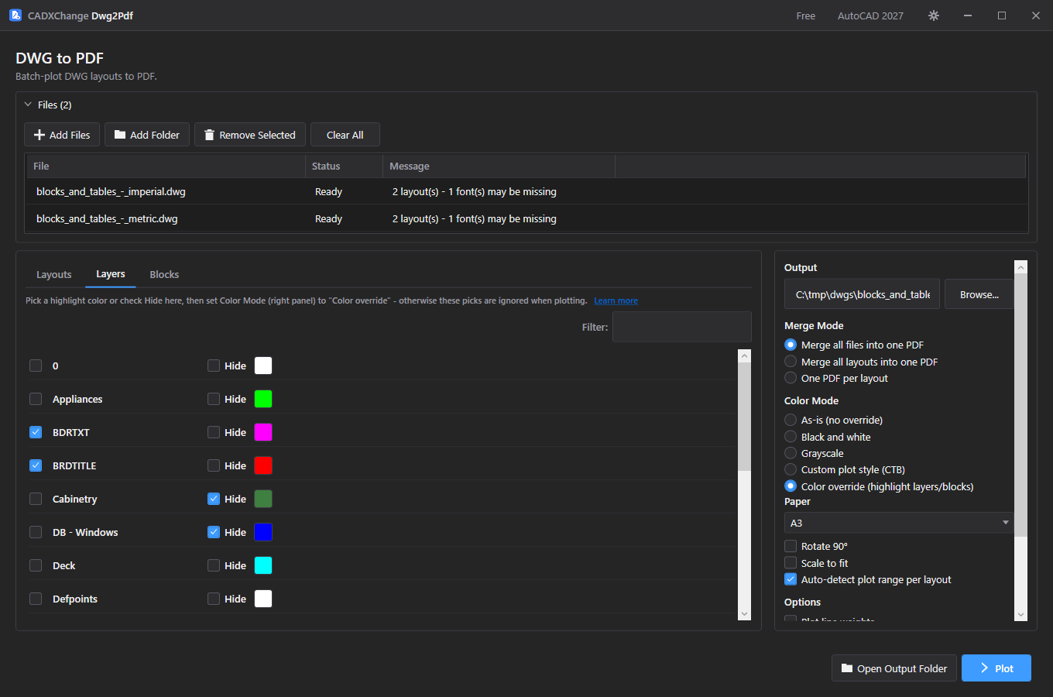Screen dimensions: 1053x697
Task: Open green color swatch for Appliances
Action: coord(263,399)
